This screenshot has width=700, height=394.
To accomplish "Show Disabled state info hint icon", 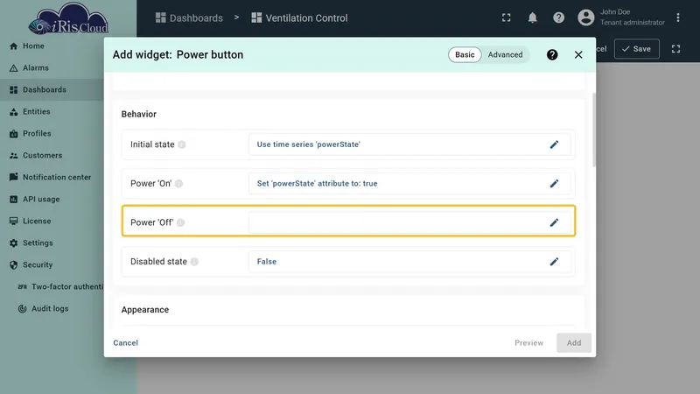I will coord(194,262).
